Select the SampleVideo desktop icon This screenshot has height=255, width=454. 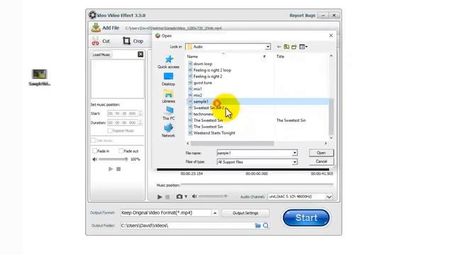40,77
